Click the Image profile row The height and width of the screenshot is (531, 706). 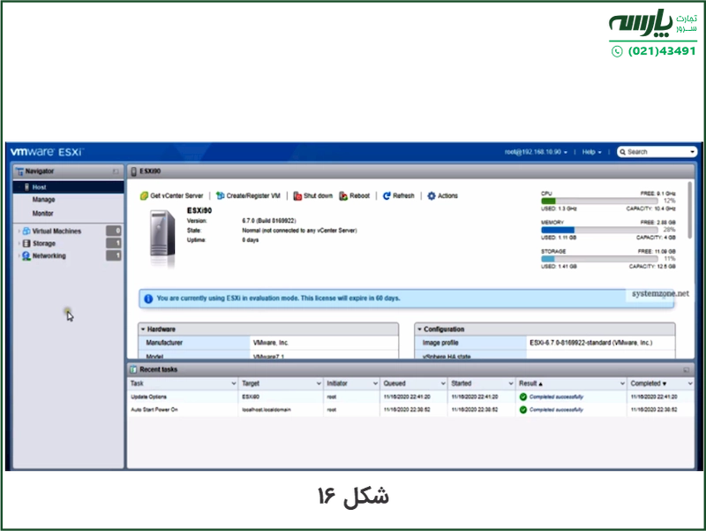coord(545,343)
